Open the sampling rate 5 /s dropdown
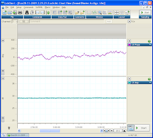This screenshot has width=153, height=138. 129,21
